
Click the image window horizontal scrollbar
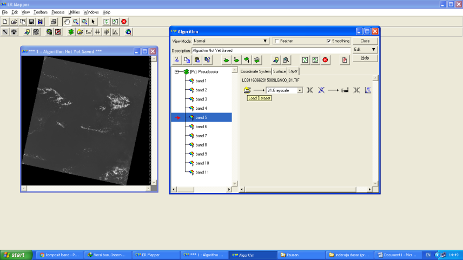(86, 188)
